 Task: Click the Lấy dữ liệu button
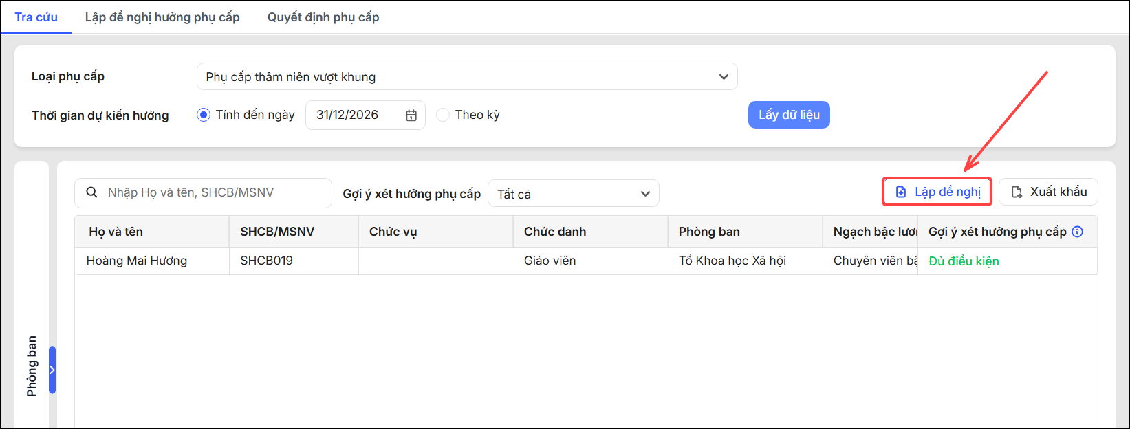[789, 115]
